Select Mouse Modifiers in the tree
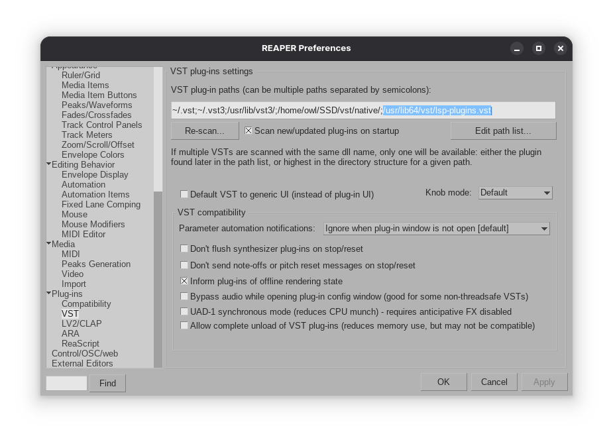 click(x=93, y=224)
